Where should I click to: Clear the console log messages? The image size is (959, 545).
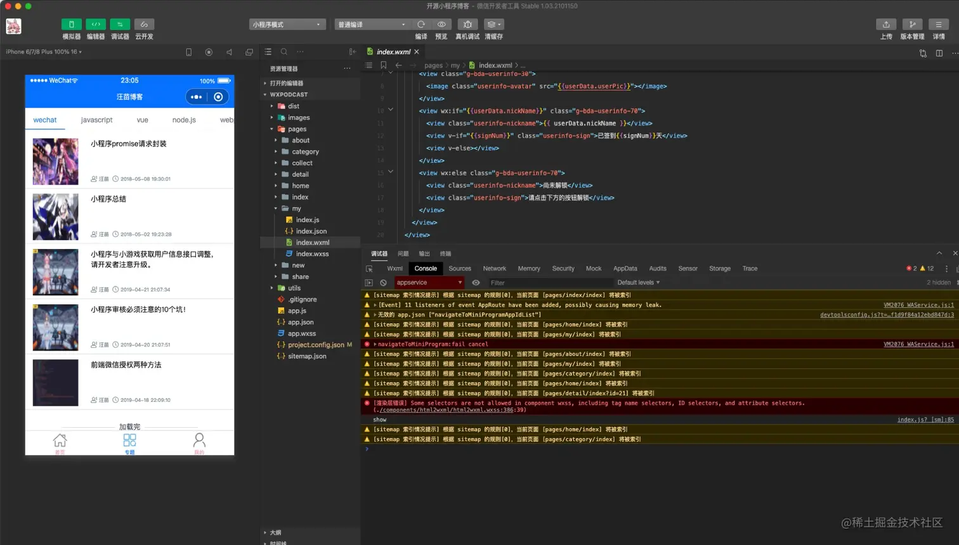tap(383, 283)
